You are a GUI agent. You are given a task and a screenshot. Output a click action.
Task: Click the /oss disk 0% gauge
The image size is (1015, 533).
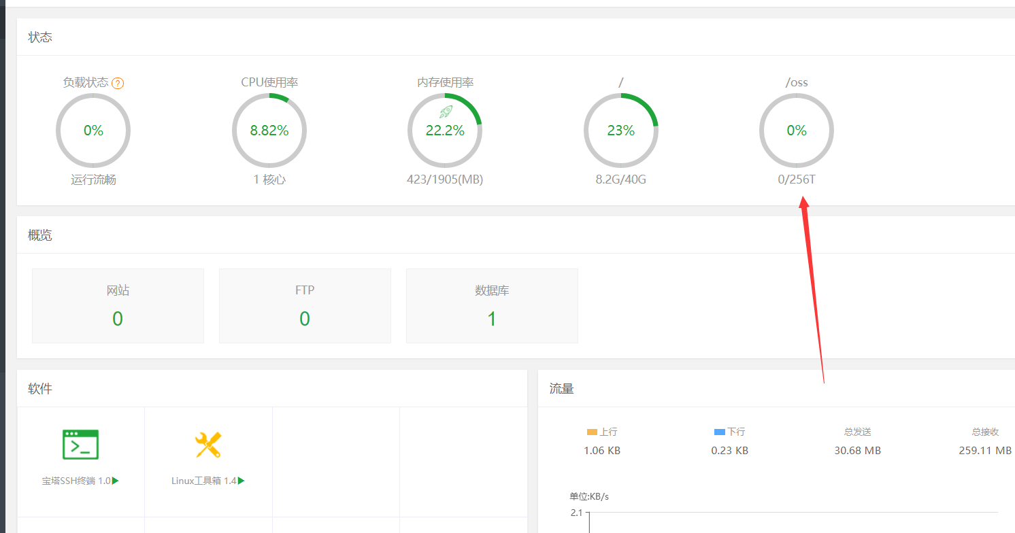tap(797, 131)
